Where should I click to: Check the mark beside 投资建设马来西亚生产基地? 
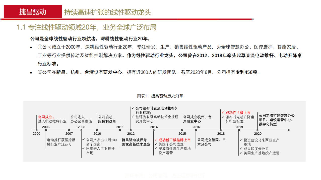(x=241, y=140)
